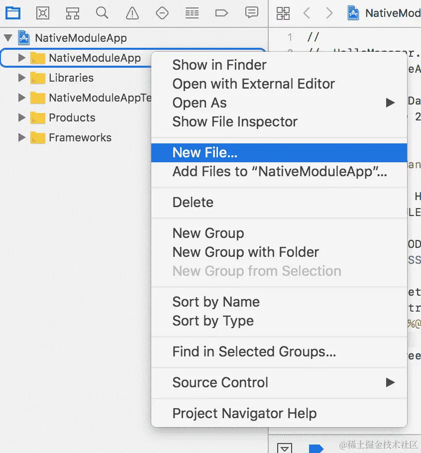Open the Project navigator folder icon

(13, 13)
